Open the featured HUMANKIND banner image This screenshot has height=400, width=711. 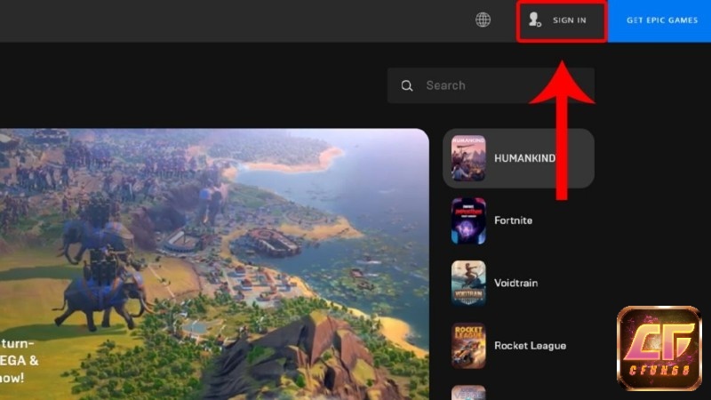click(214, 264)
